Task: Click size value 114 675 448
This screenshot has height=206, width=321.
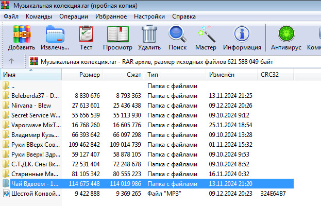Action: tap(84, 183)
